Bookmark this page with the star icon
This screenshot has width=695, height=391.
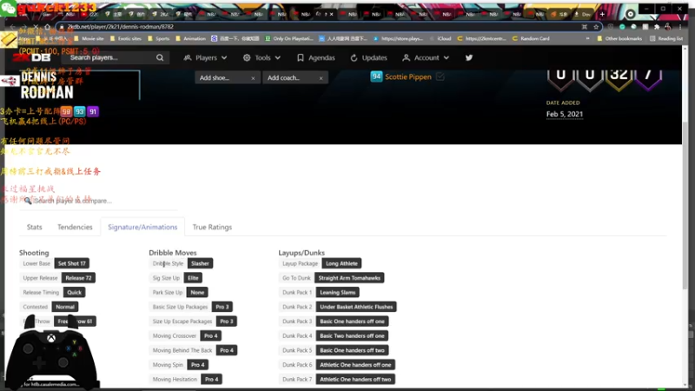[596, 27]
